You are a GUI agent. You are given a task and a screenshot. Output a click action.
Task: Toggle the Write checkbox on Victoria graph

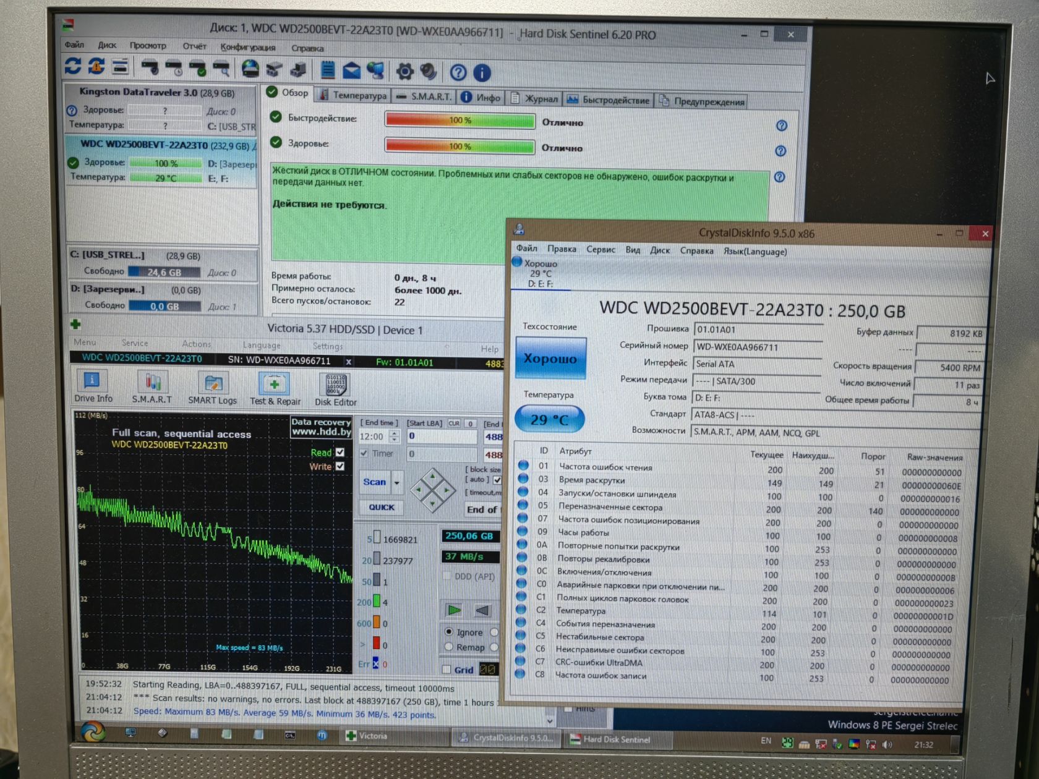click(x=340, y=466)
